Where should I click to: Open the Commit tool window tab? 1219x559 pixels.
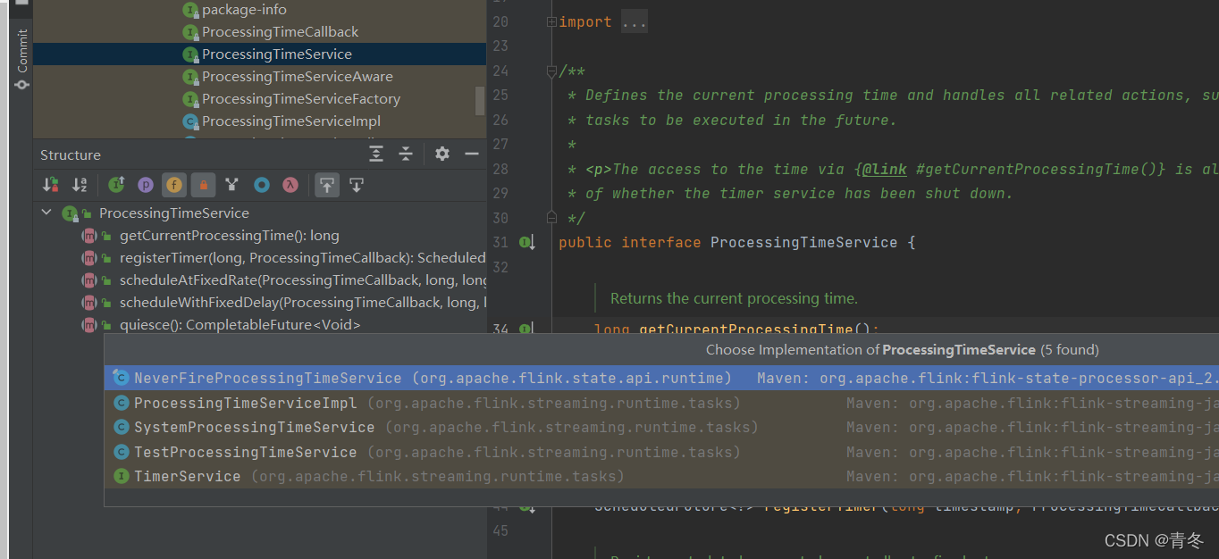click(22, 60)
